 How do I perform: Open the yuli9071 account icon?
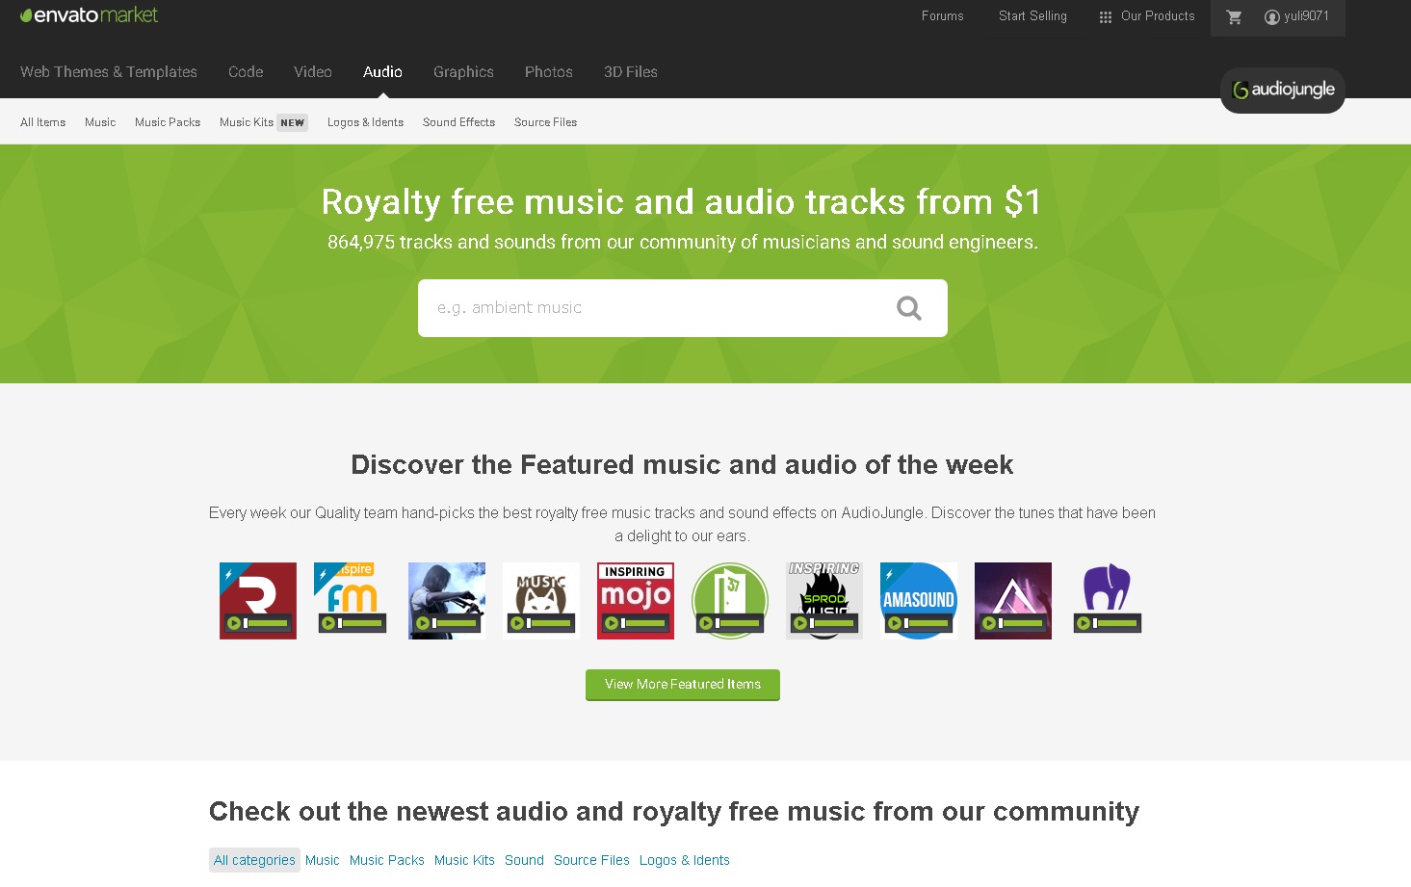[1271, 16]
